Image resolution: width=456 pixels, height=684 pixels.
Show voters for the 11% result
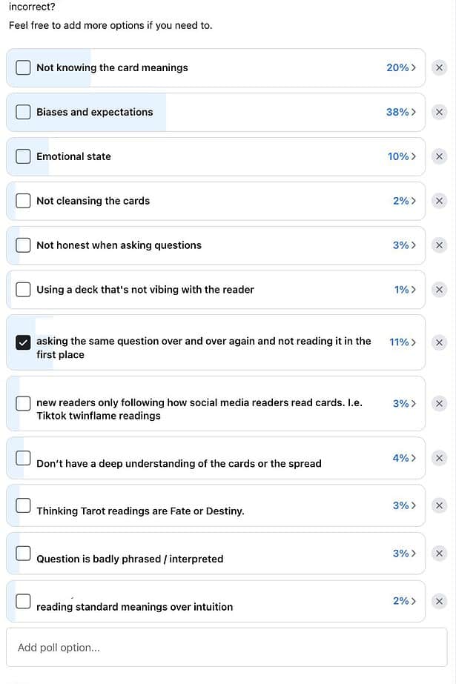(x=403, y=342)
